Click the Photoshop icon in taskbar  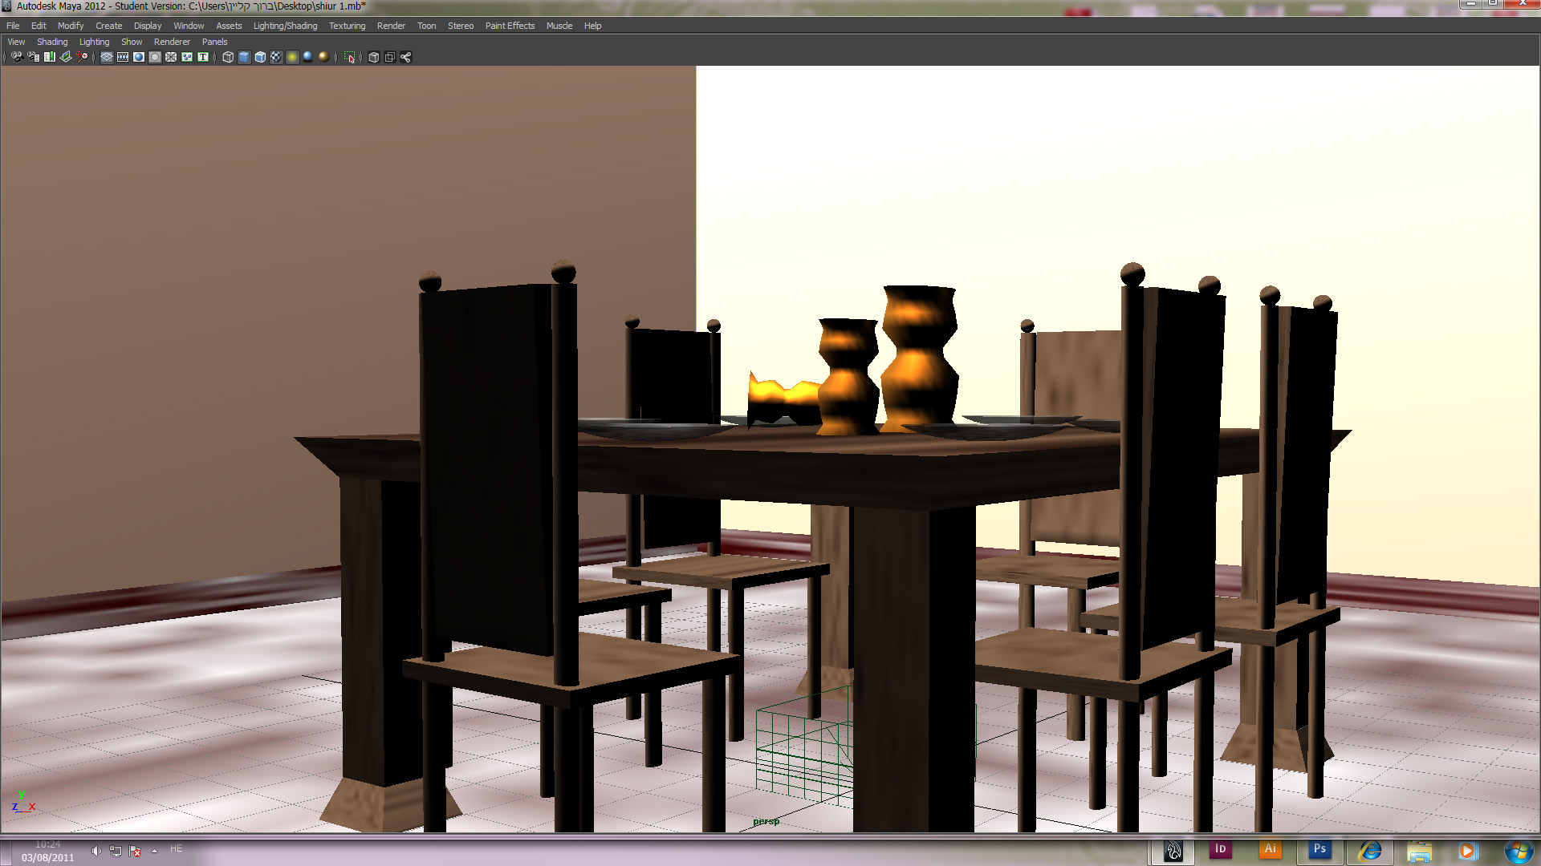[x=1319, y=849]
